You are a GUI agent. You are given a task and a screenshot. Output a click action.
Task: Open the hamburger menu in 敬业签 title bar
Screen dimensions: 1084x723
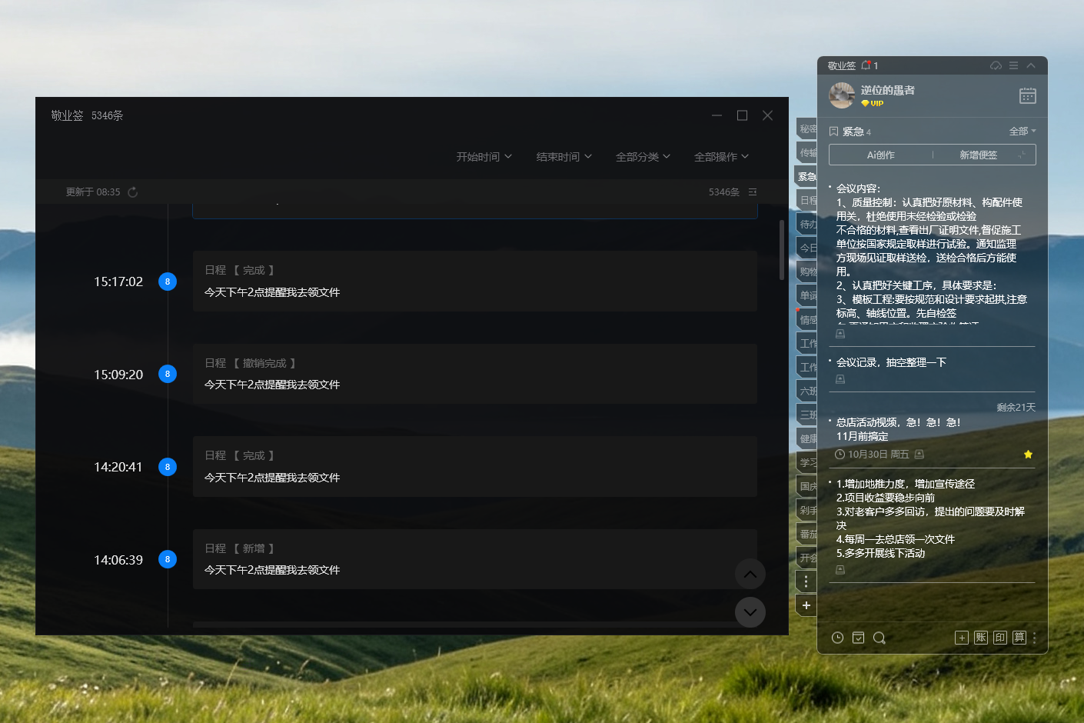pyautogui.click(x=1014, y=65)
